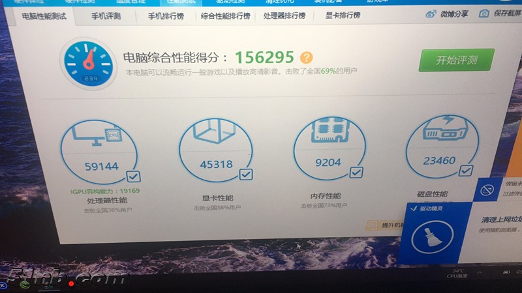Click the processor score 59144
522x293 pixels.
click(x=102, y=166)
